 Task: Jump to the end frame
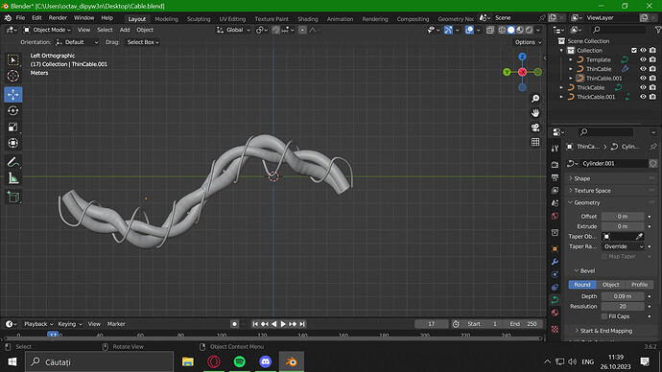(302, 324)
